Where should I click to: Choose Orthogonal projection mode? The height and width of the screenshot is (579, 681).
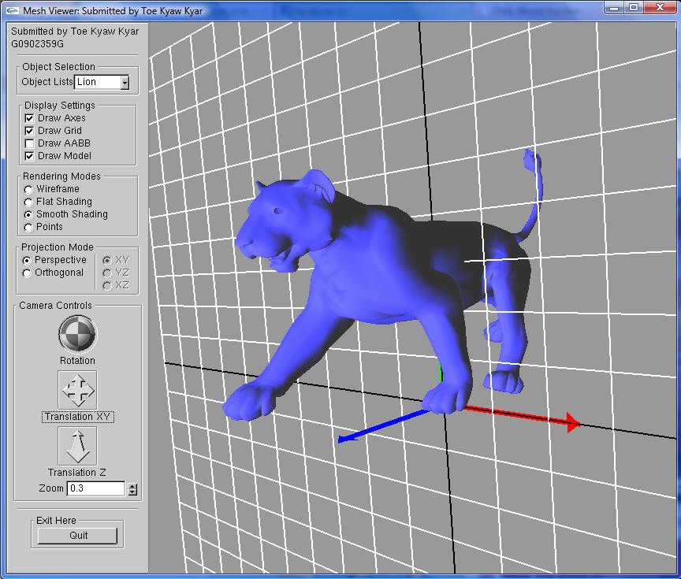27,273
